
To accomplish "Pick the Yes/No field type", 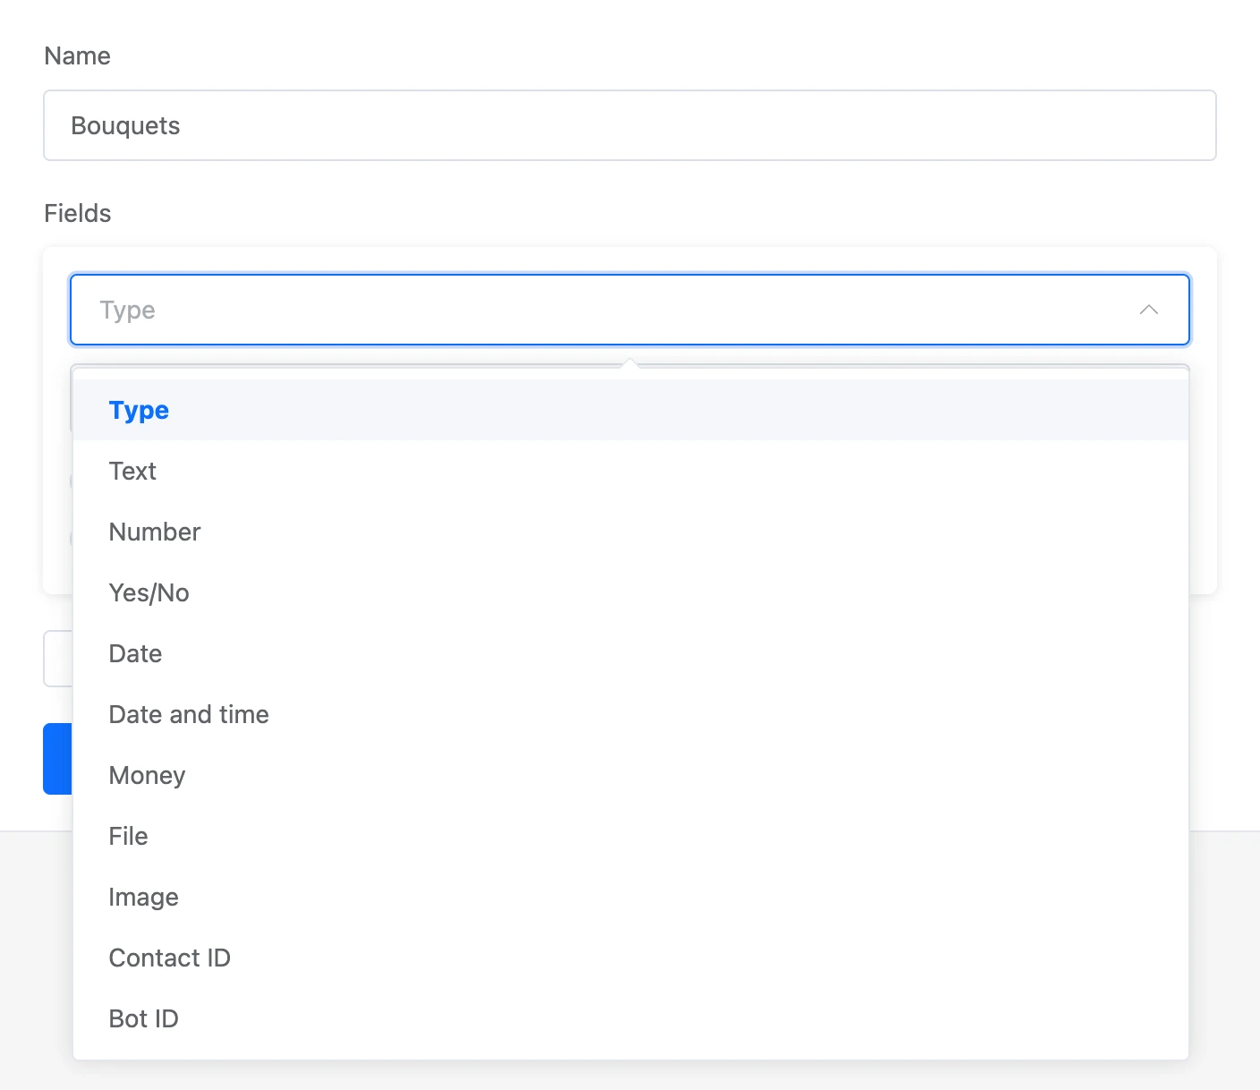I will coord(631,592).
